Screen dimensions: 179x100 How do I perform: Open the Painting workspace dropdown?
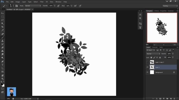pos(170,6)
